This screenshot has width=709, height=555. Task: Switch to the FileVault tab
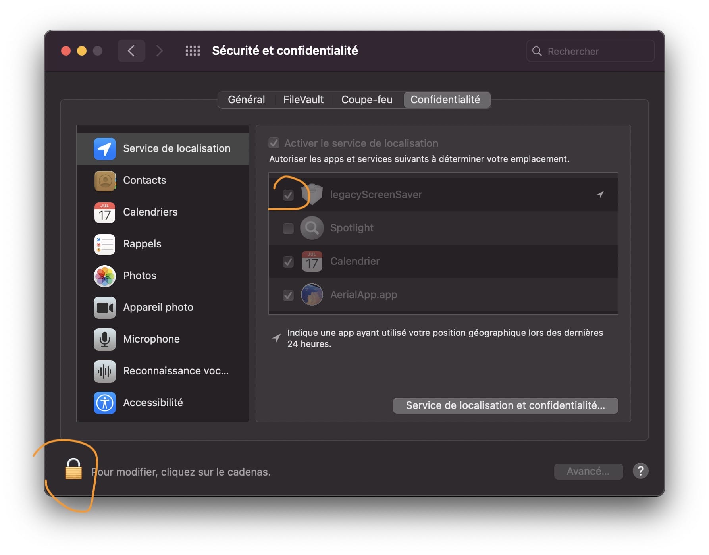pyautogui.click(x=304, y=100)
